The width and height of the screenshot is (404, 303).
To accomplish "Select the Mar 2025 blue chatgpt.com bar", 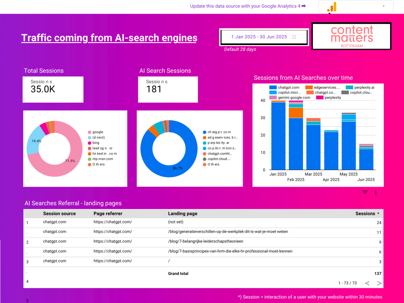I will click(x=313, y=148).
